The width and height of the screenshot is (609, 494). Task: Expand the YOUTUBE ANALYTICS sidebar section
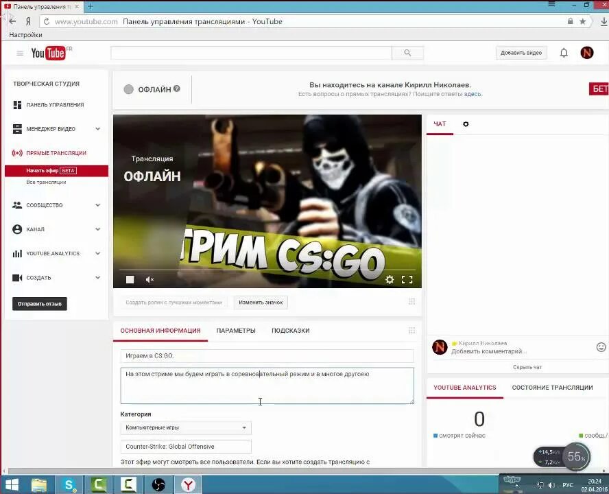point(97,253)
